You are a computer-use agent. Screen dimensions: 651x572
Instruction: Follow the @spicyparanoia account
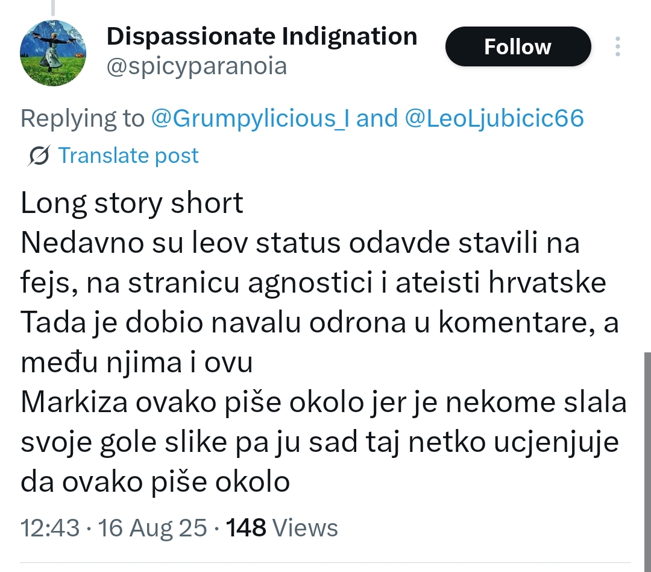518,46
